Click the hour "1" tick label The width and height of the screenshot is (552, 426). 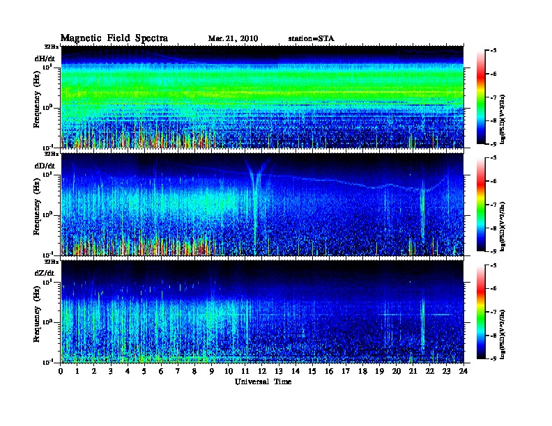pos(77,371)
